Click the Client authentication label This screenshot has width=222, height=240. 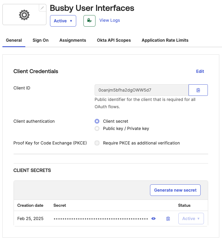point(34,121)
